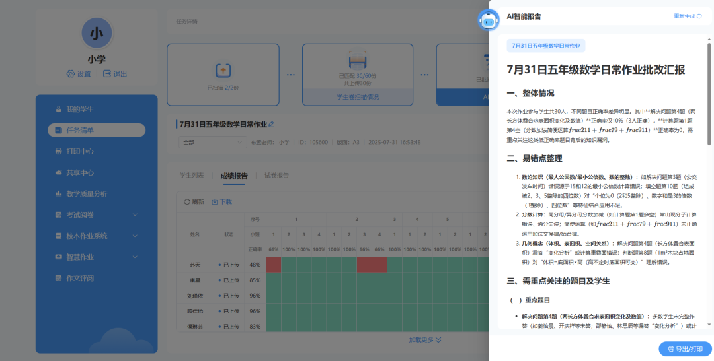The height and width of the screenshot is (361, 714).
Task: Click the 学生卷扫描情况 card label
Action: click(x=358, y=97)
